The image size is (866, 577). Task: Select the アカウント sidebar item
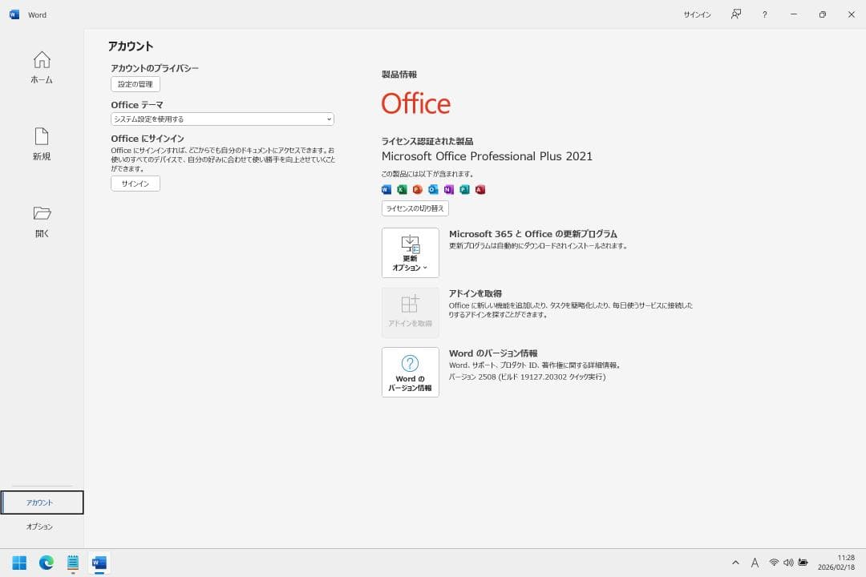coord(42,502)
